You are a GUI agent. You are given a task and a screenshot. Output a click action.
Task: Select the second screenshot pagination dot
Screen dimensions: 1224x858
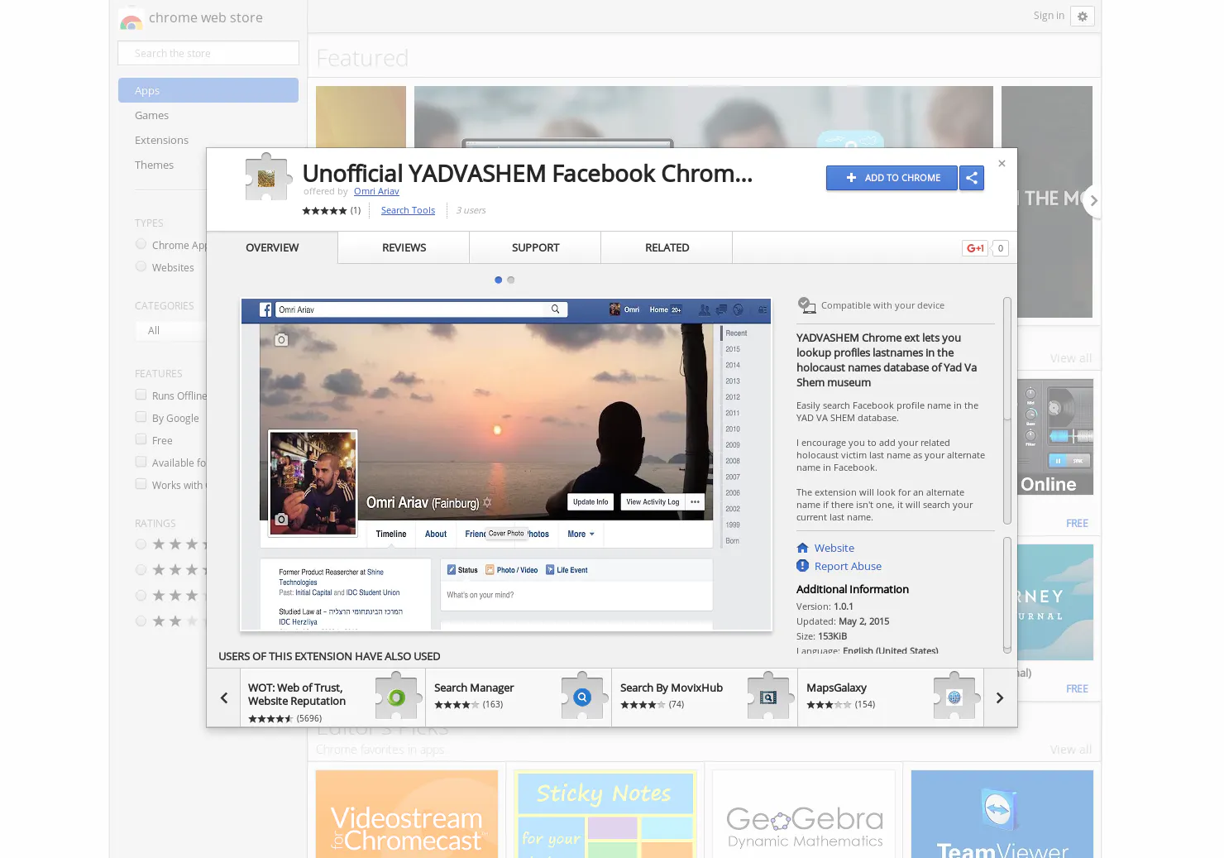[511, 280]
